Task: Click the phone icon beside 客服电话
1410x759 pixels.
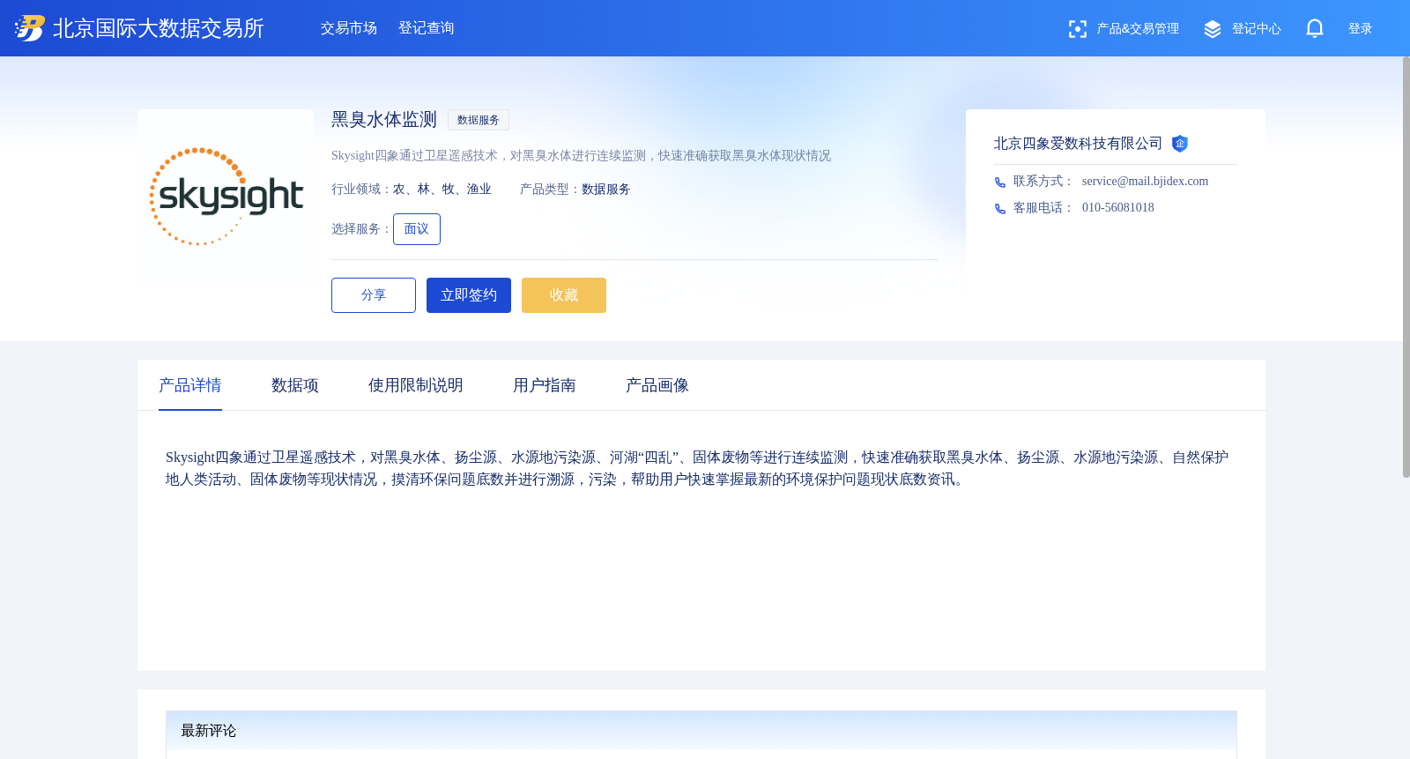Action: [1000, 209]
